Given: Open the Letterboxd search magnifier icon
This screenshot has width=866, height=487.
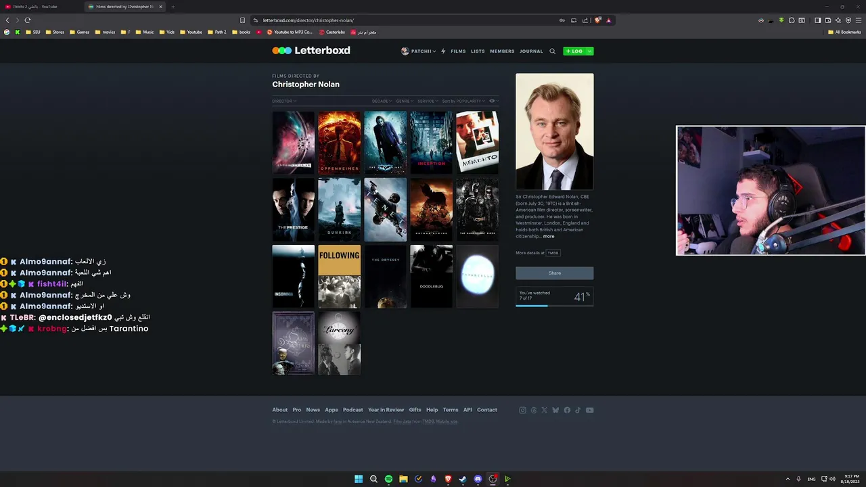Looking at the screenshot, I should click(x=552, y=51).
